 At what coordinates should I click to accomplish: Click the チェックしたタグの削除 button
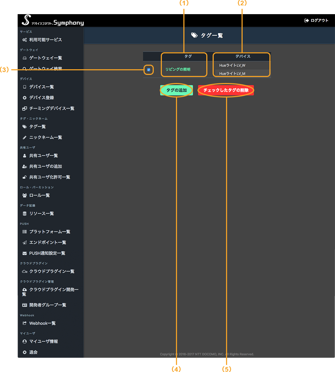[x=226, y=90]
